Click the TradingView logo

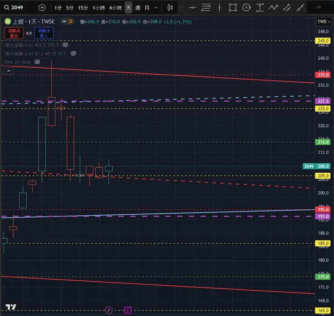(11, 307)
